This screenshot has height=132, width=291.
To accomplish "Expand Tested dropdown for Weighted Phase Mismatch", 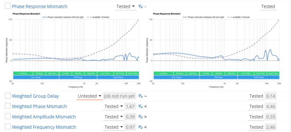I will [x=114, y=107].
